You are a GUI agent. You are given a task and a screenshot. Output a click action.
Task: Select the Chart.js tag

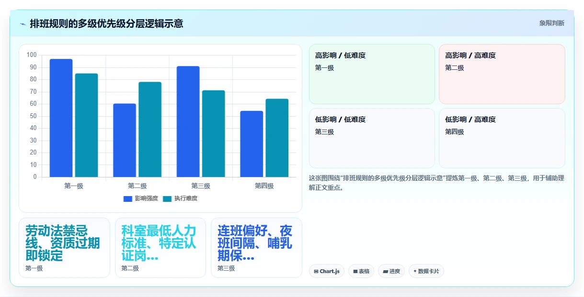(327, 271)
